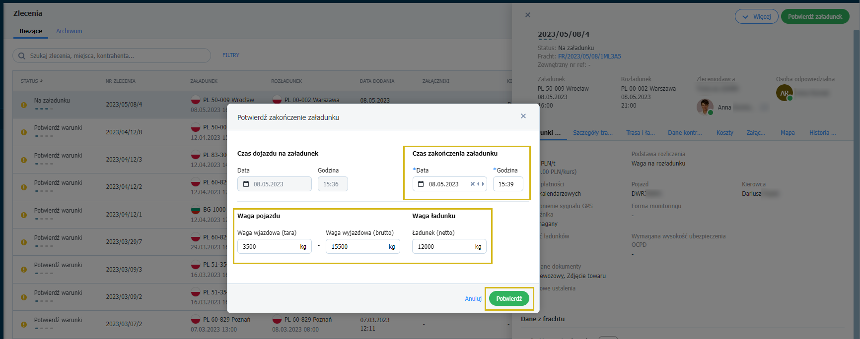
Task: Close the order details side panel
Action: [x=528, y=15]
